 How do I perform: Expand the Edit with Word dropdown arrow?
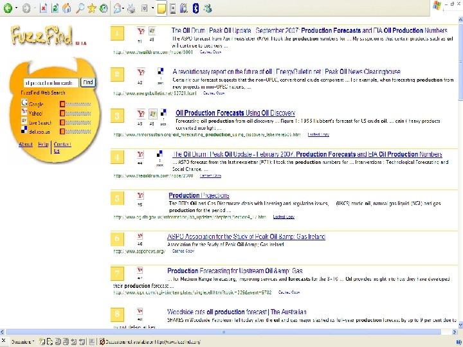point(152,8)
